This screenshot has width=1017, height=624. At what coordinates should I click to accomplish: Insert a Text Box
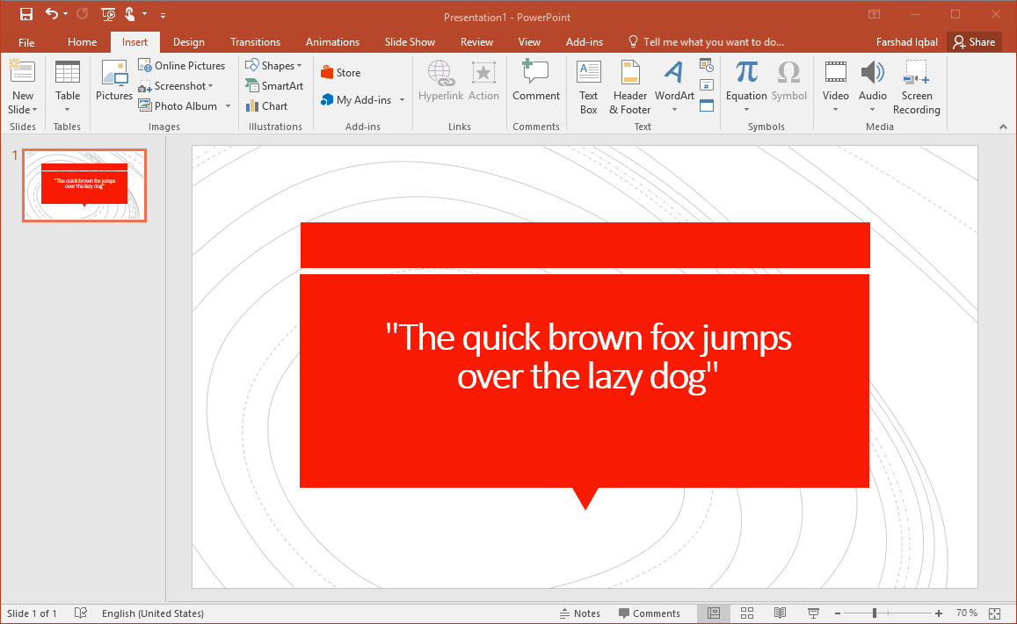tap(588, 86)
